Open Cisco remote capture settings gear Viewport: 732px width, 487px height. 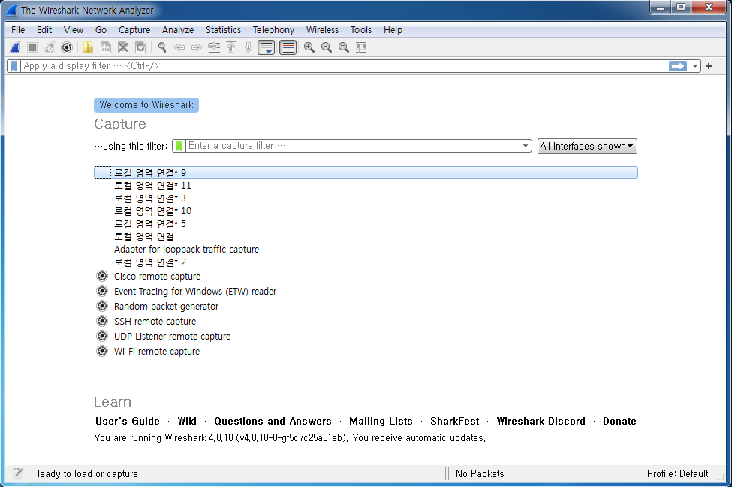102,276
